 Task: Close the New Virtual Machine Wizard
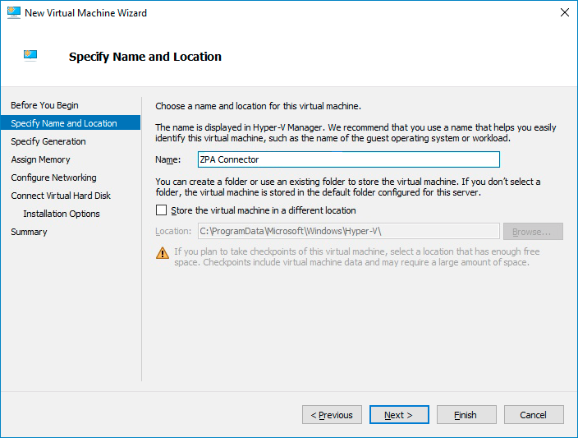coord(564,12)
